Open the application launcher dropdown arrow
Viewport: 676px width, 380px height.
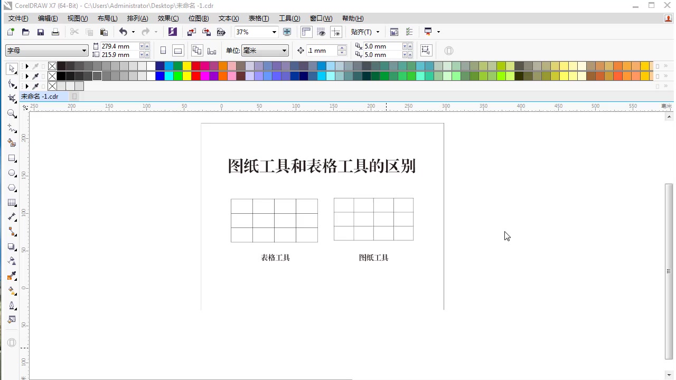point(438,32)
